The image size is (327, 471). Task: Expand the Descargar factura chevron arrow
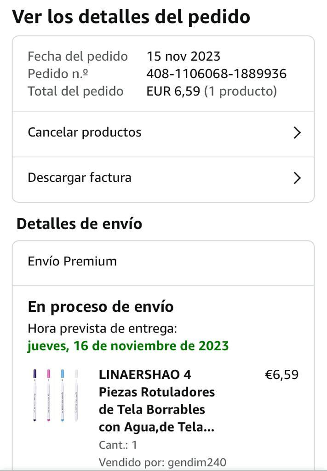[297, 178]
